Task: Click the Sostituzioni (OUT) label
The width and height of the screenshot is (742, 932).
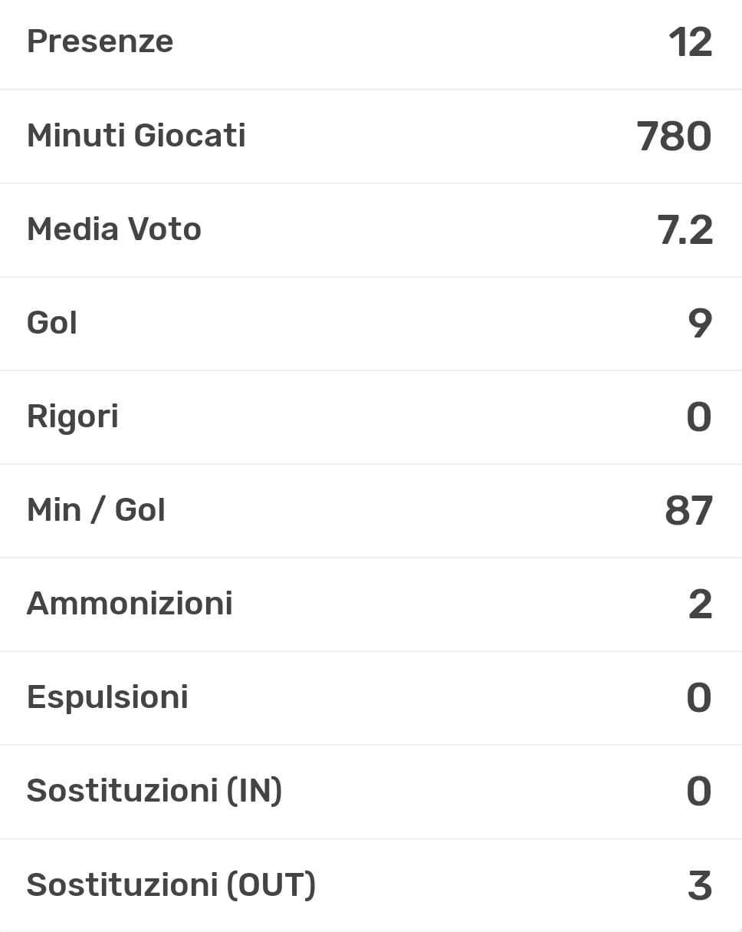Action: pos(171,884)
